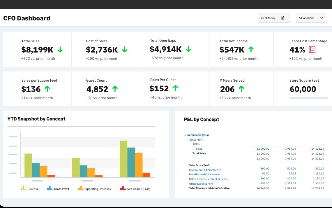The image size is (332, 208).
Task: Select the Gross Profit row in P&L
Action: [196, 140]
